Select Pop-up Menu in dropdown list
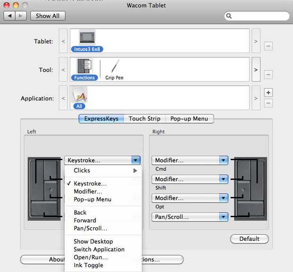Screen dimensions: 293x272 pyautogui.click(x=103, y=199)
